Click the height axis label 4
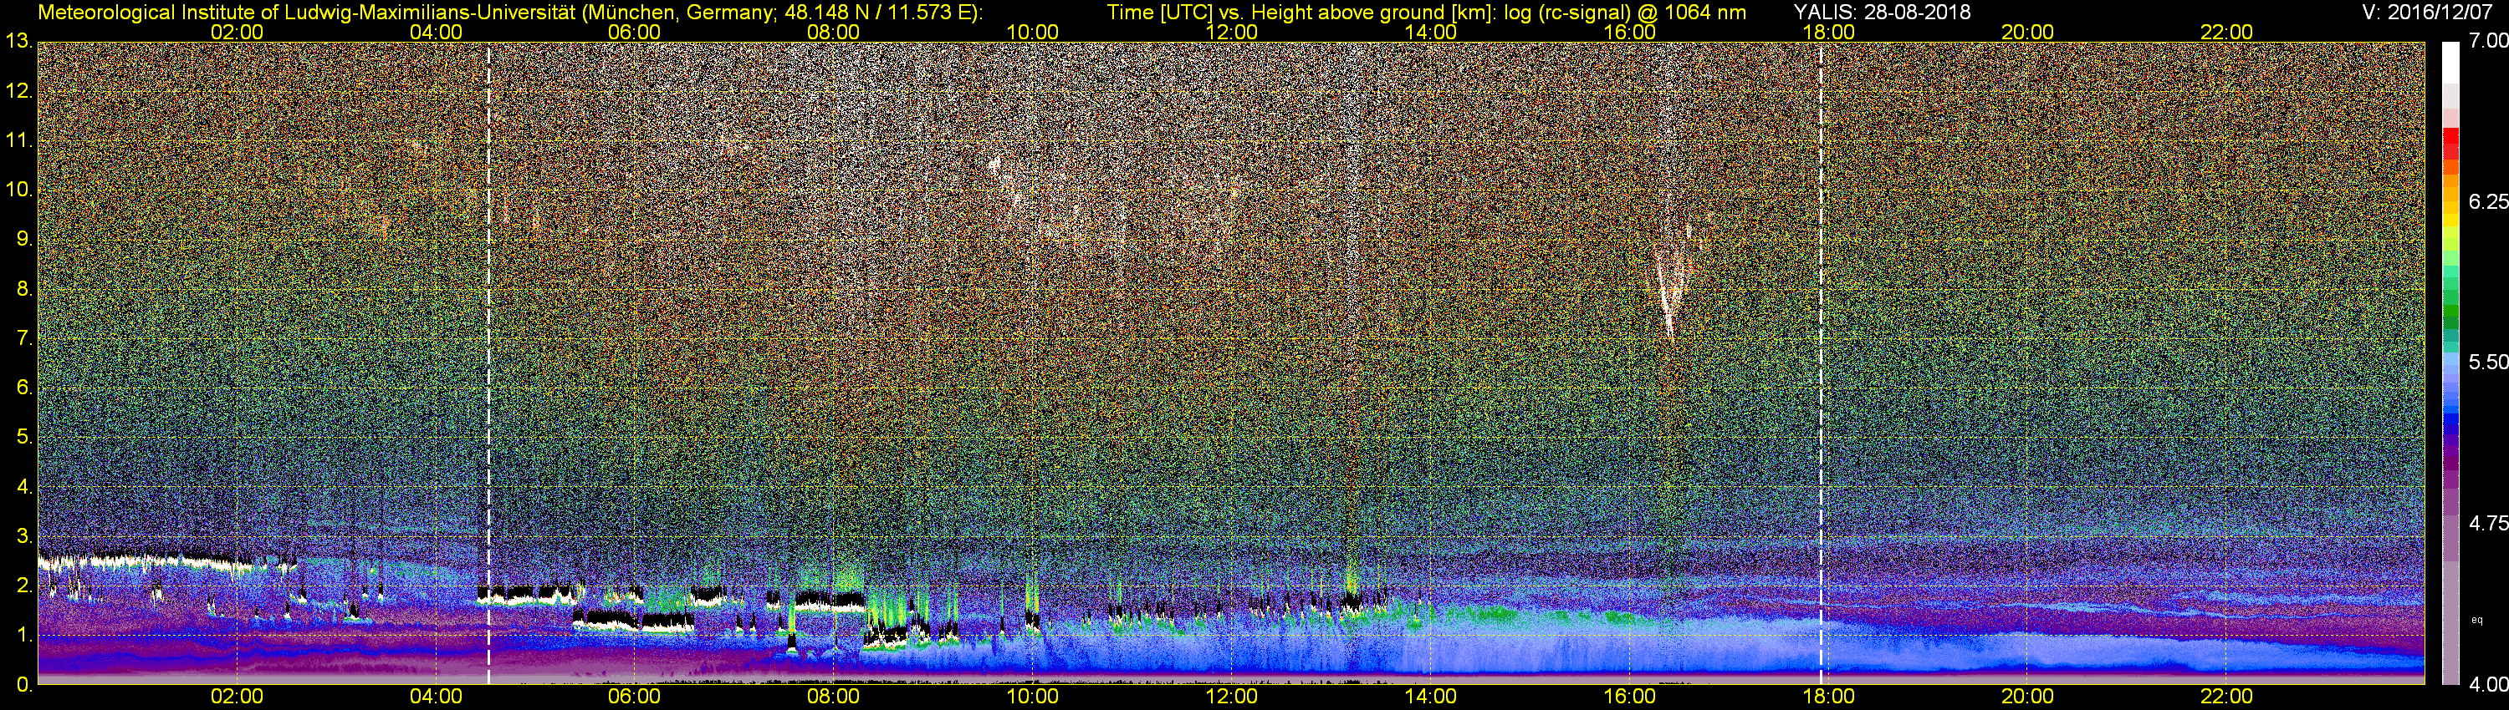The height and width of the screenshot is (710, 2509). [x=24, y=486]
